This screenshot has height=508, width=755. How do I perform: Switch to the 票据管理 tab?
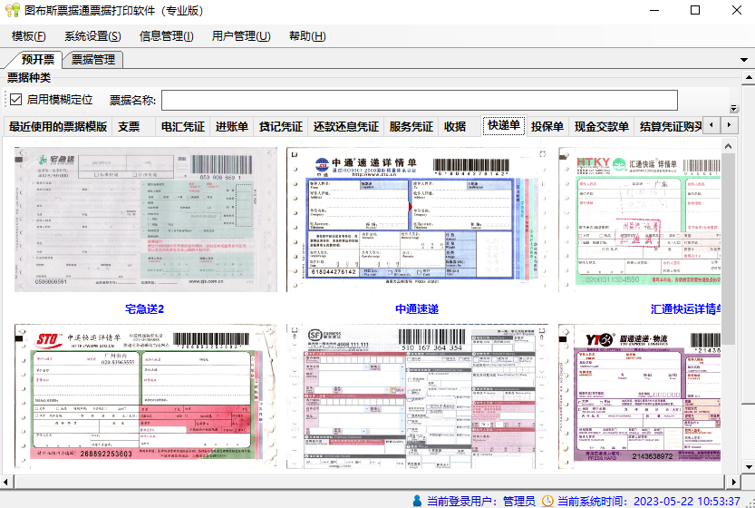[93, 59]
